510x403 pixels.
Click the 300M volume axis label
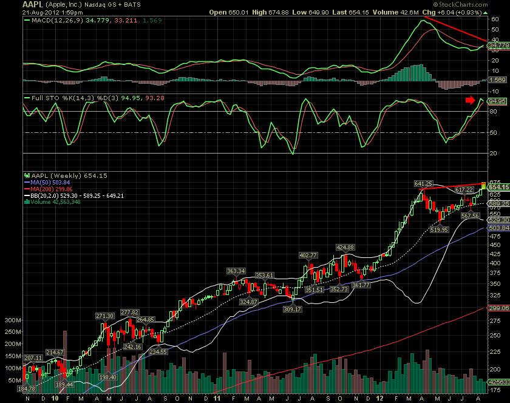pos(12,320)
